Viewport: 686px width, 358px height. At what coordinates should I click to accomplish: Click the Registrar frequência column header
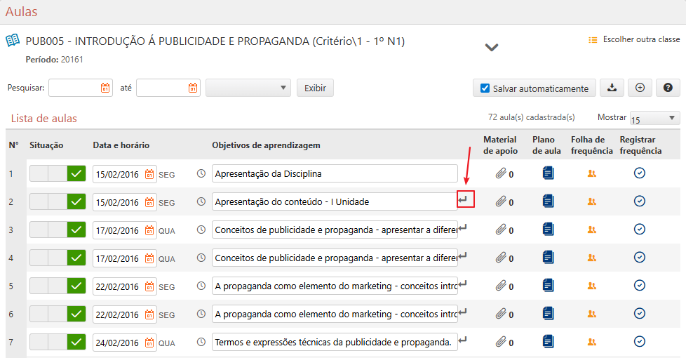tap(640, 145)
